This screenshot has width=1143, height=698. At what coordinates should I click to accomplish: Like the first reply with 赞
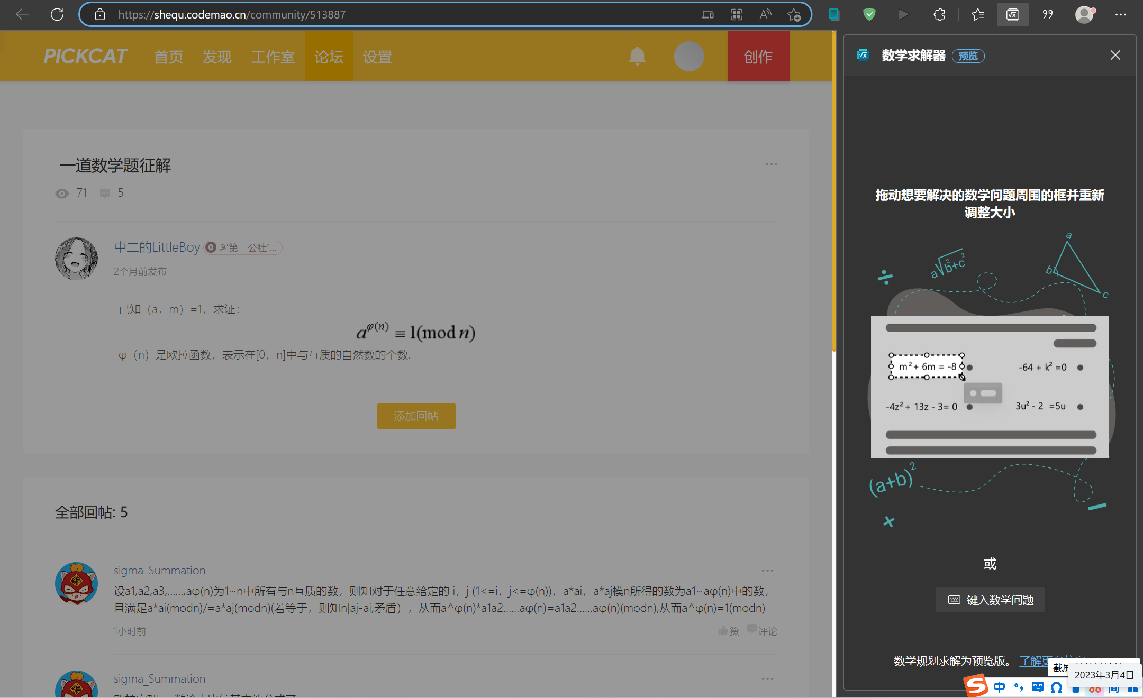tap(729, 631)
